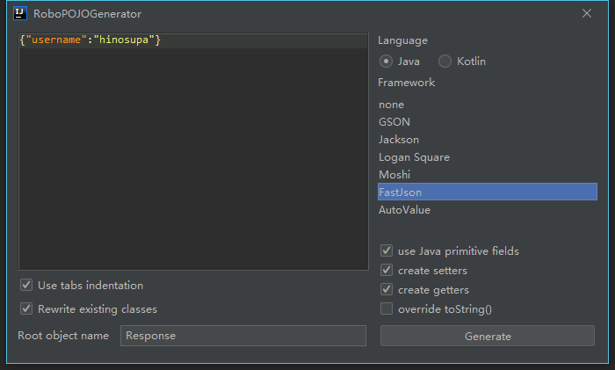This screenshot has height=370, width=615.
Task: Select the Jackson framework option
Action: (399, 140)
